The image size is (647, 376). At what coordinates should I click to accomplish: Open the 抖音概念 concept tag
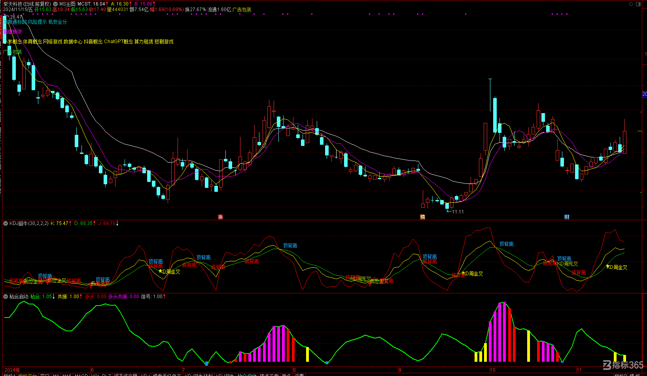click(x=93, y=42)
